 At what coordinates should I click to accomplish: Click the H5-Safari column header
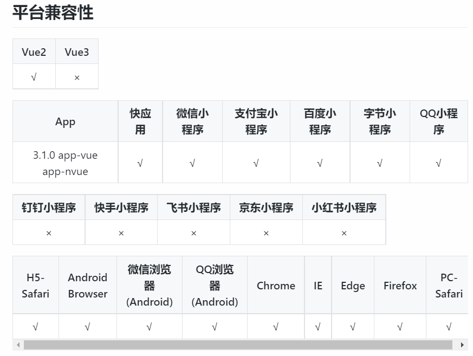tap(35, 285)
